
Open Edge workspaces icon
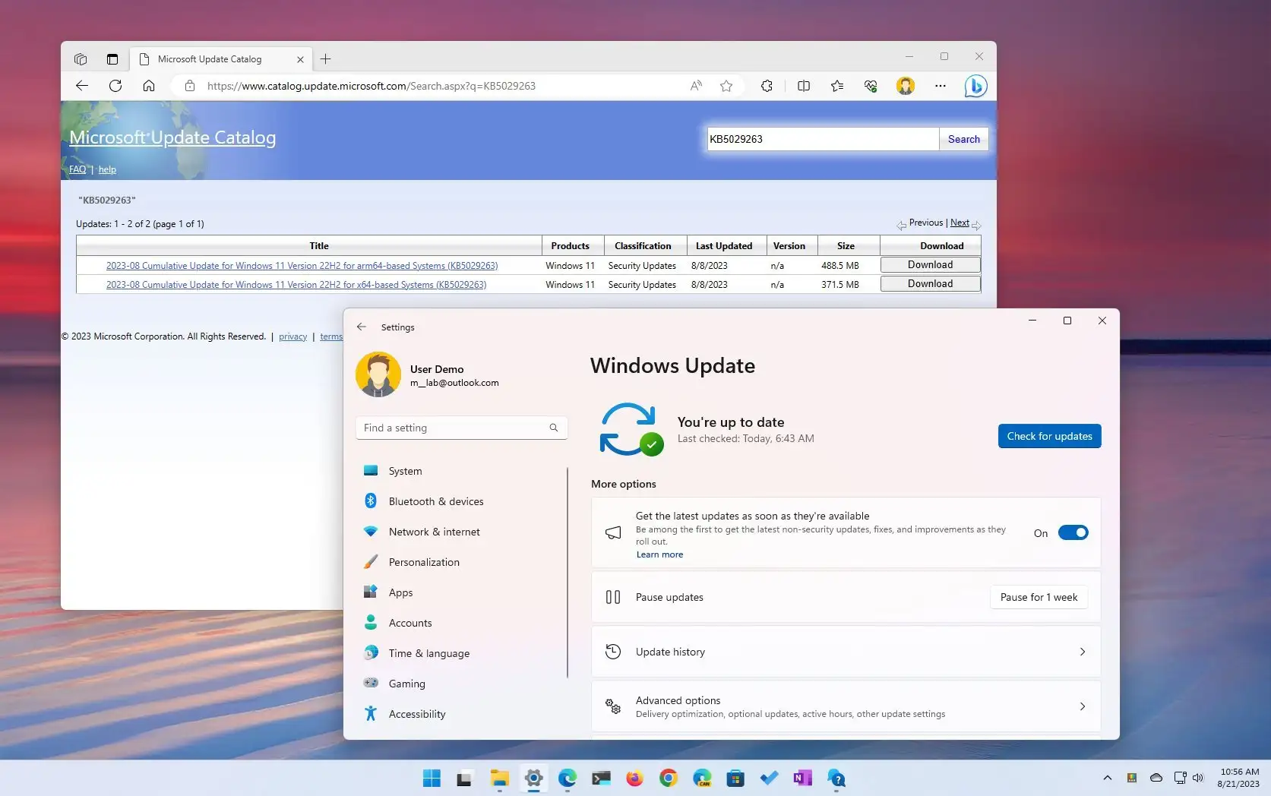[81, 58]
